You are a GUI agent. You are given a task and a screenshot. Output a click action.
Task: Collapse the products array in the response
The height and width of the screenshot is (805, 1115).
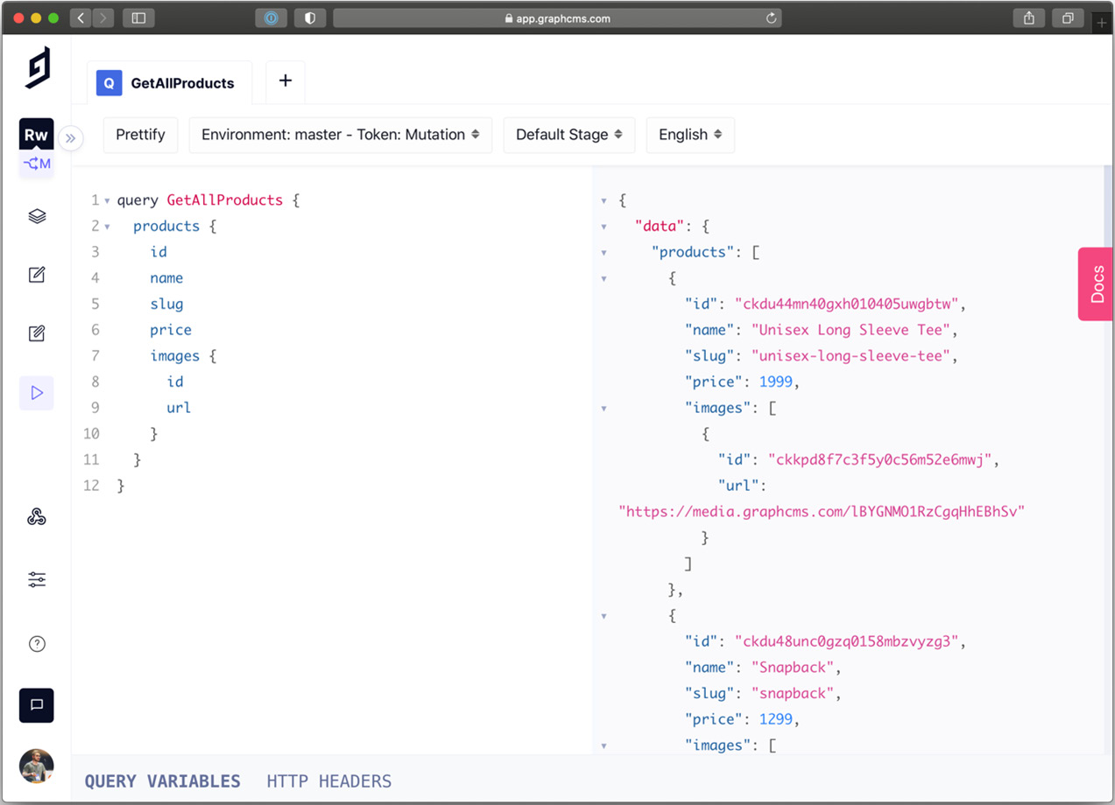(x=603, y=252)
